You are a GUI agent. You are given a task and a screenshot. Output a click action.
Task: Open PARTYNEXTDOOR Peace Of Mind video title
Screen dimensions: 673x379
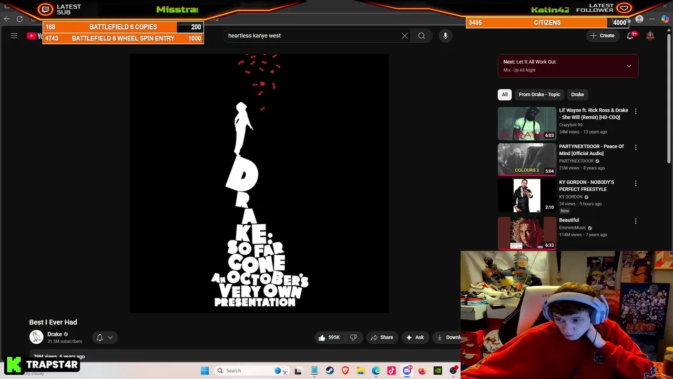[592, 150]
